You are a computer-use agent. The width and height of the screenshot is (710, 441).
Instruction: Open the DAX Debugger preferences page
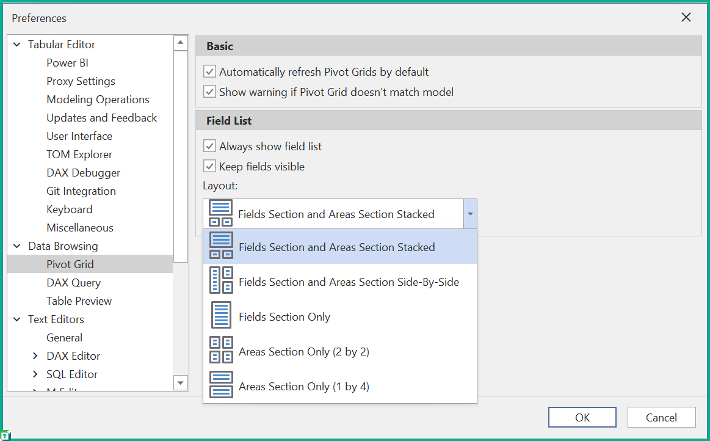(x=83, y=172)
